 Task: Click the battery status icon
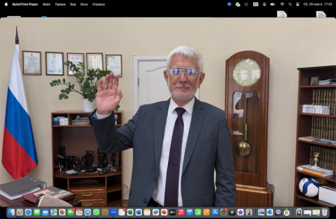[x=273, y=4]
